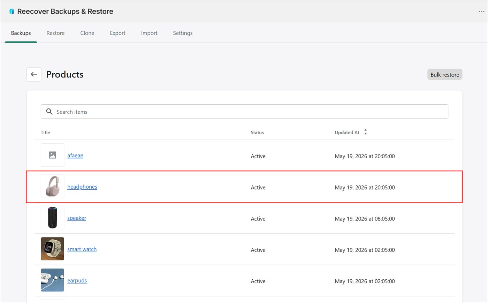Open the afaeae product link
Viewport: 488px width, 303px height.
click(x=75, y=156)
